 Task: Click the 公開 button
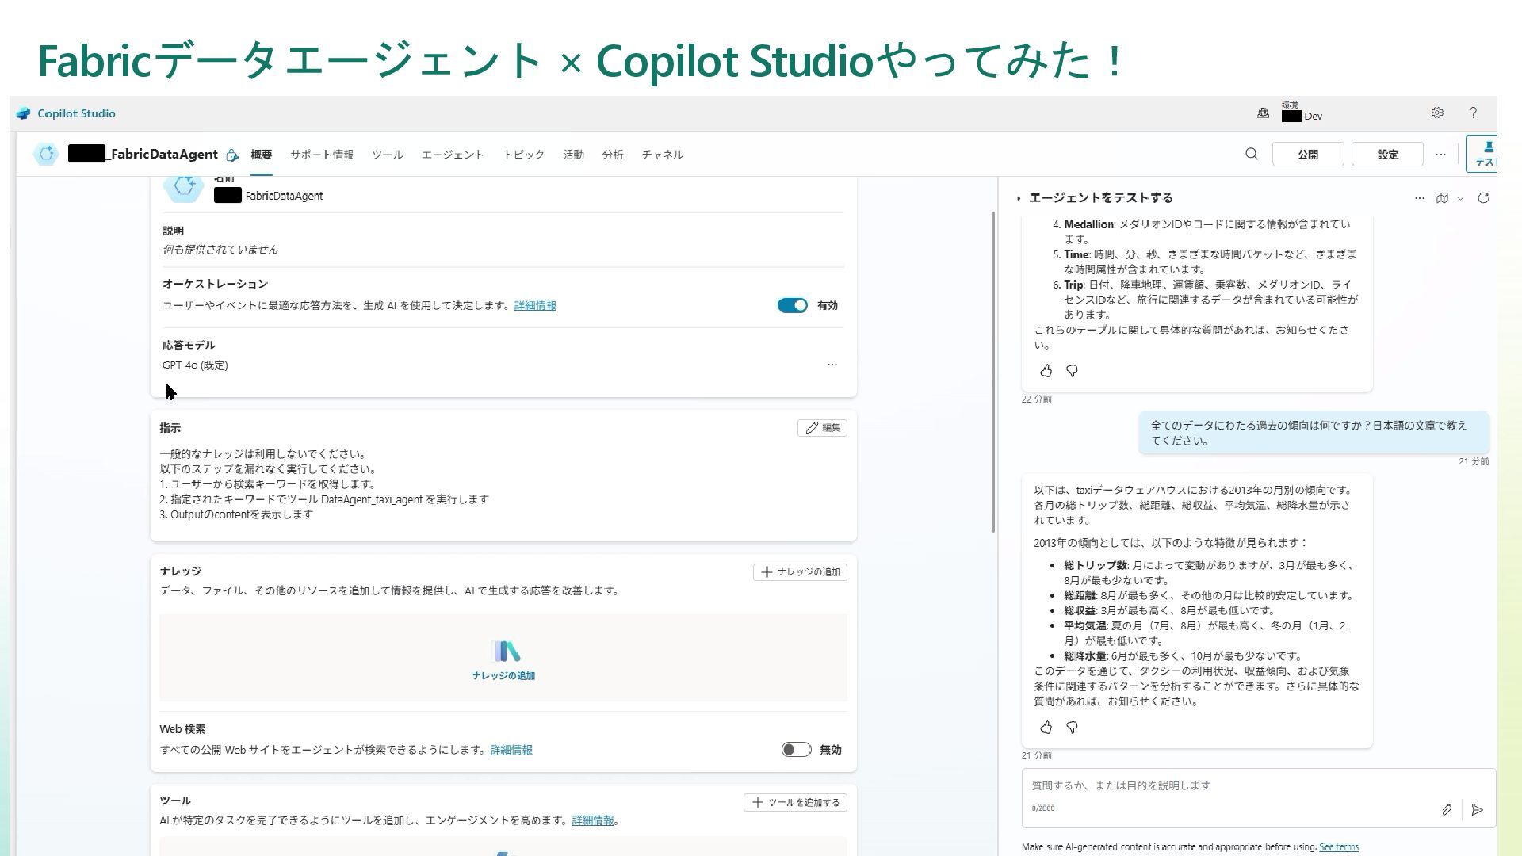click(1308, 154)
